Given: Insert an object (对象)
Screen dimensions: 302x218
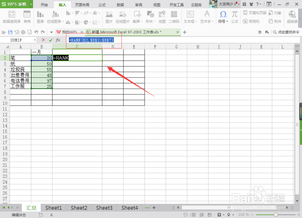Looking at the screenshot, I should (275, 13).
